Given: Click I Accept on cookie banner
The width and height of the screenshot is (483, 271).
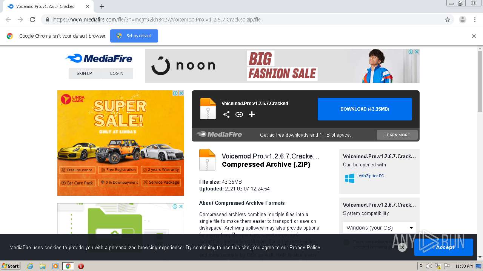Looking at the screenshot, I should point(444,247).
